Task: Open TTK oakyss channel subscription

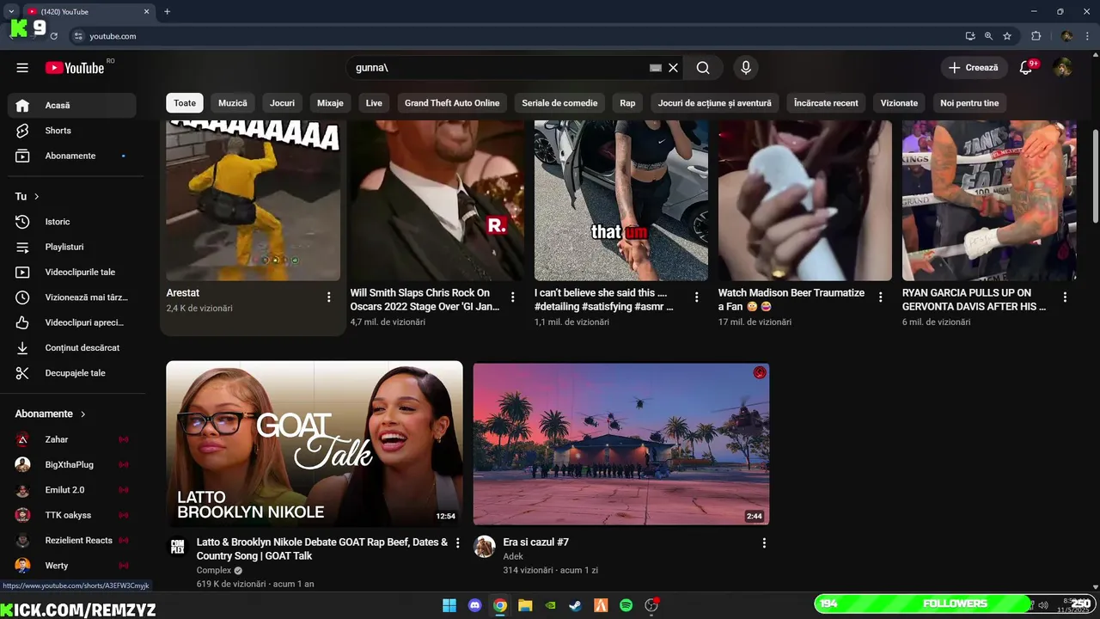Action: click(72, 515)
